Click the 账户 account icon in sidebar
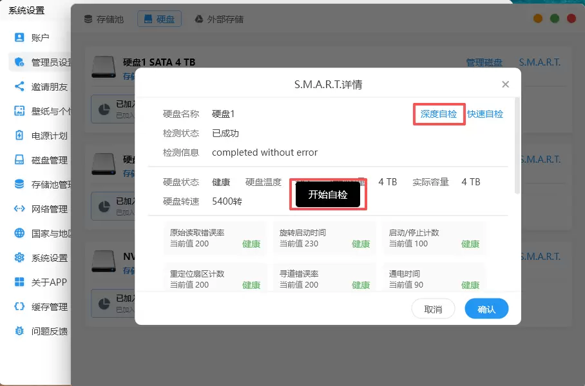Image resolution: width=585 pixels, height=386 pixels. (19, 38)
